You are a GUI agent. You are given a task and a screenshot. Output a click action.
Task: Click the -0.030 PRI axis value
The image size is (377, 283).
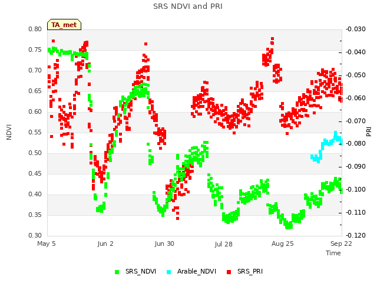coord(356,29)
